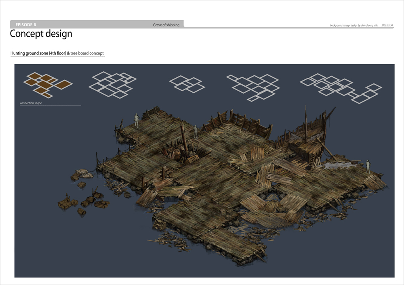404x285 pixels.
Task: Select the second tile outline diagram from left
Action: (x=112, y=85)
